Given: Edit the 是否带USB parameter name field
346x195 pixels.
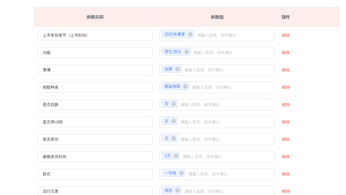Looking at the screenshot, I should pyautogui.click(x=95, y=122).
